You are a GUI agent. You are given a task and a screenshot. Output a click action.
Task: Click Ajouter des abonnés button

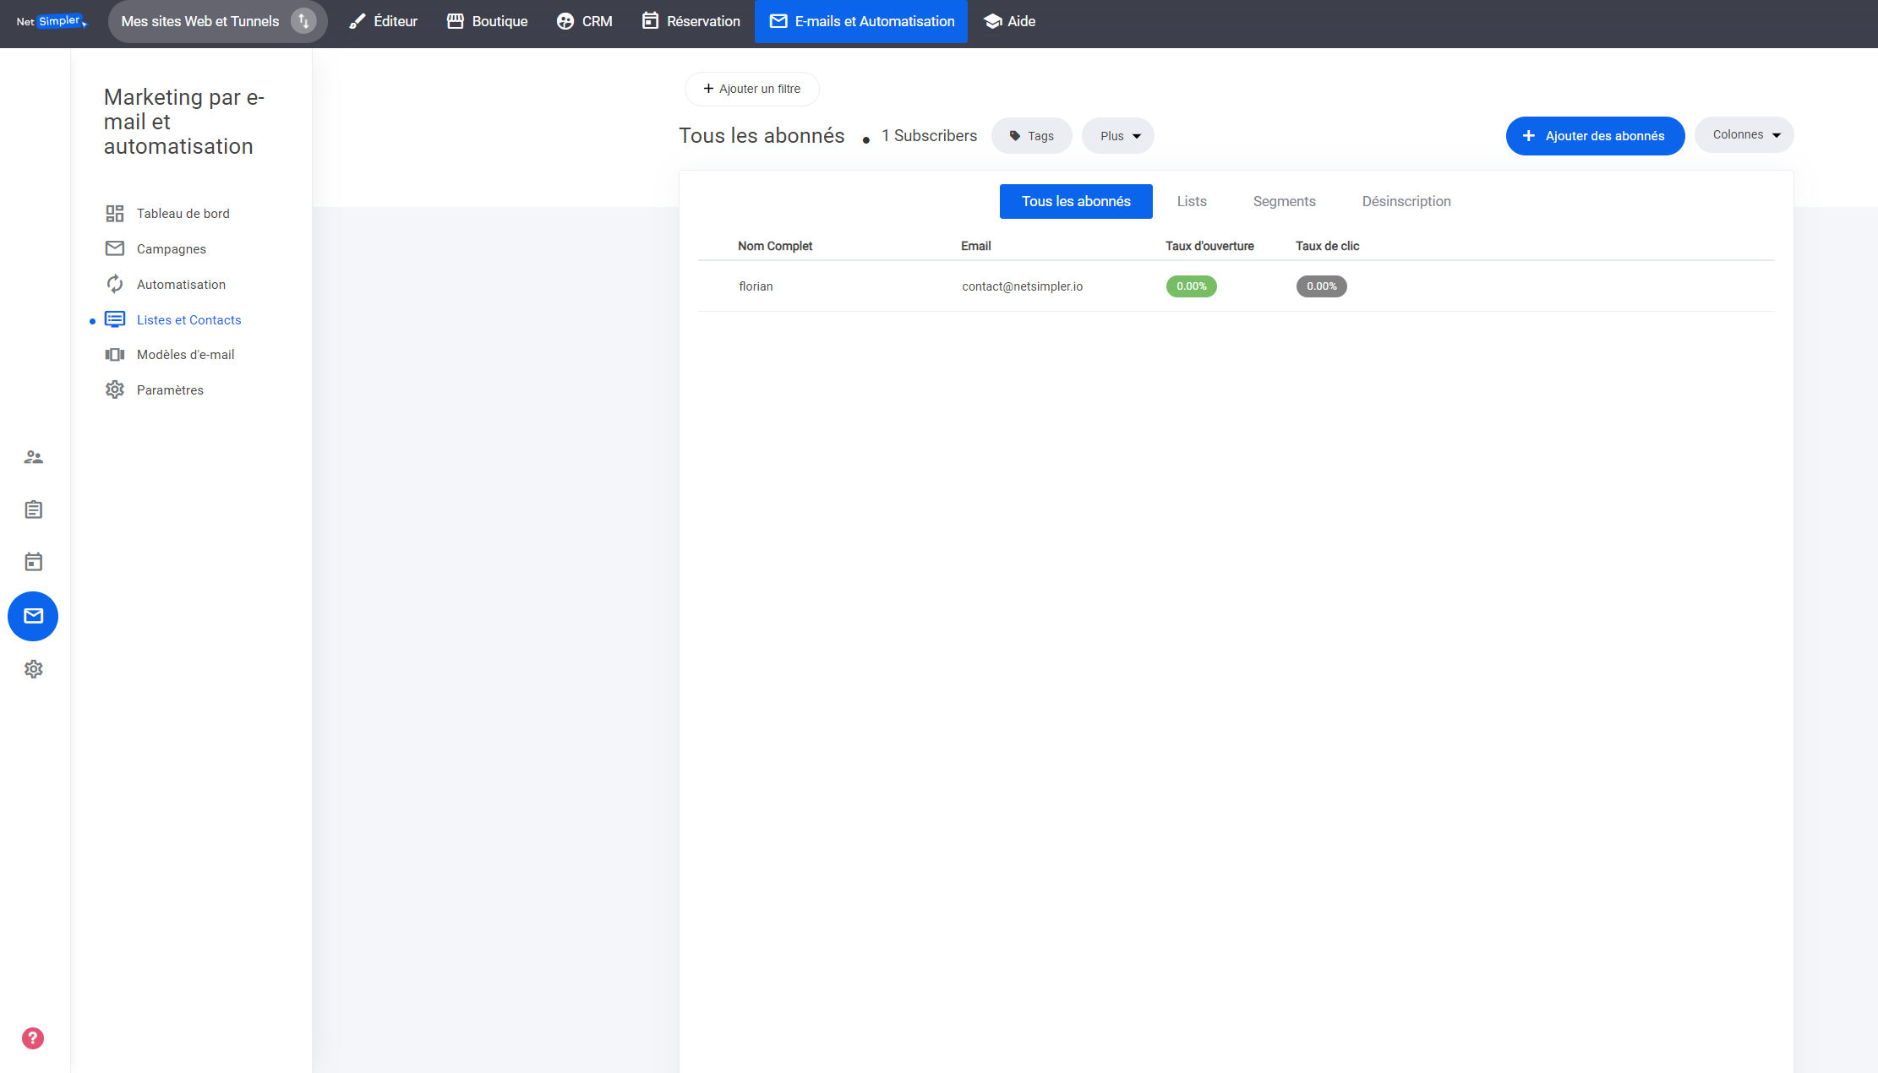pyautogui.click(x=1595, y=136)
